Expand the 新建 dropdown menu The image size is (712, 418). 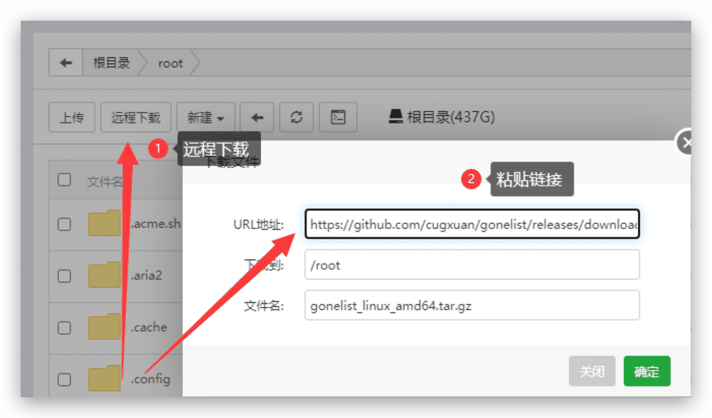click(206, 117)
